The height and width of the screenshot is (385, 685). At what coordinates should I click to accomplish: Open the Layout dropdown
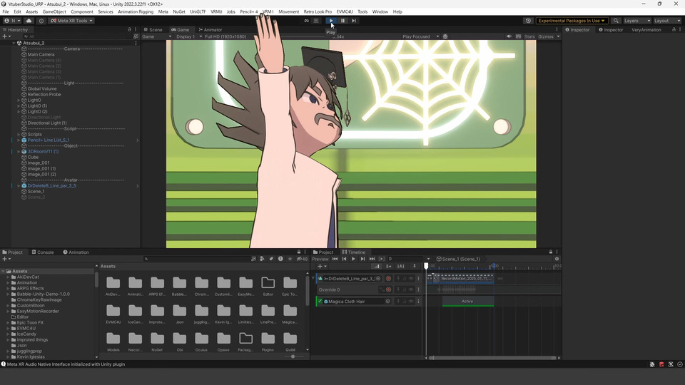point(667,21)
